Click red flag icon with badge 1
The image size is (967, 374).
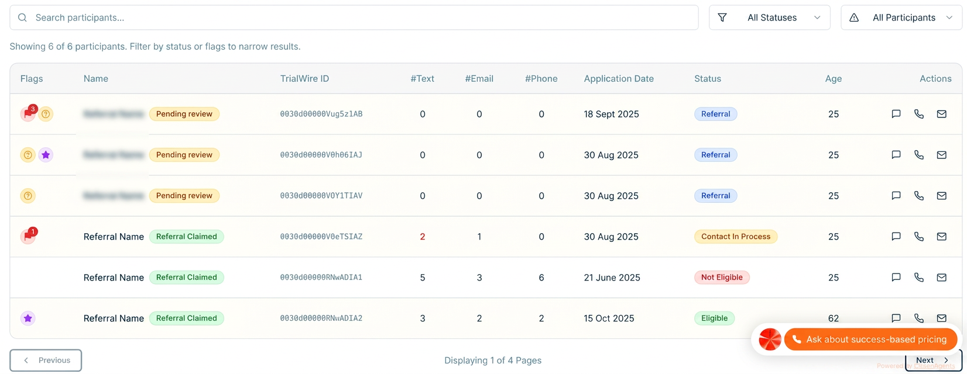[x=28, y=236]
